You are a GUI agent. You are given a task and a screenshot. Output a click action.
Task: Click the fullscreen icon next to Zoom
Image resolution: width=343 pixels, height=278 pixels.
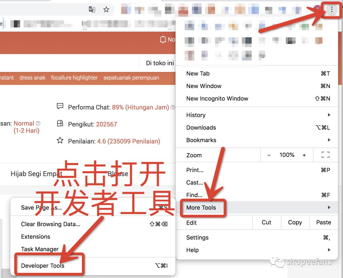pos(325,155)
